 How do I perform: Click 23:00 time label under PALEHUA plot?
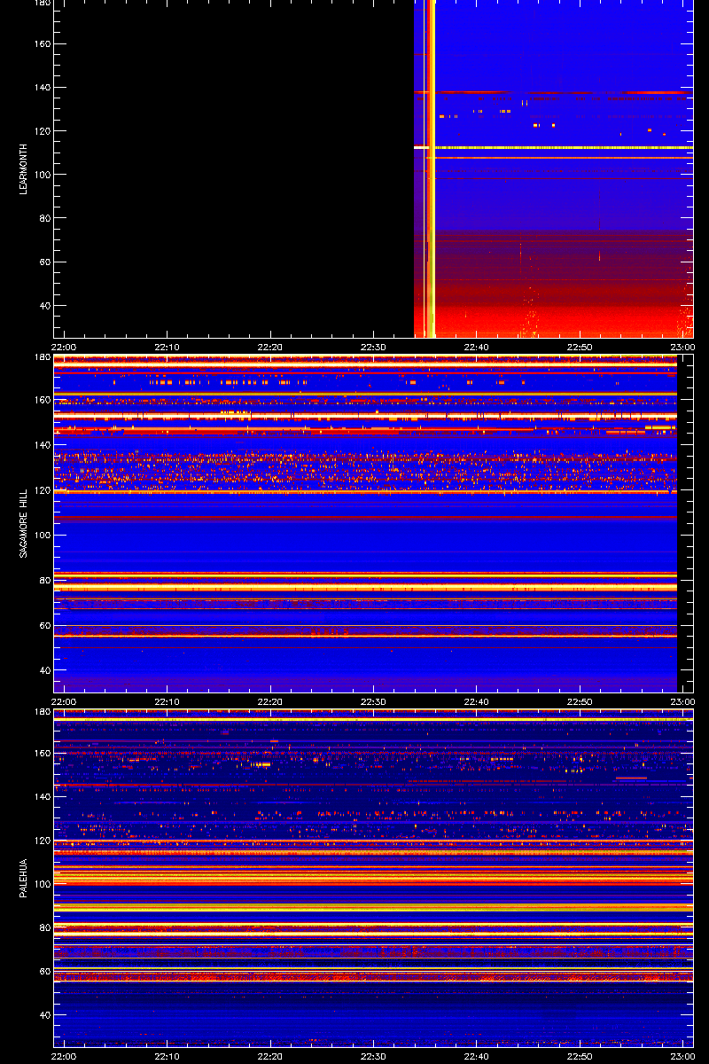tap(682, 1057)
